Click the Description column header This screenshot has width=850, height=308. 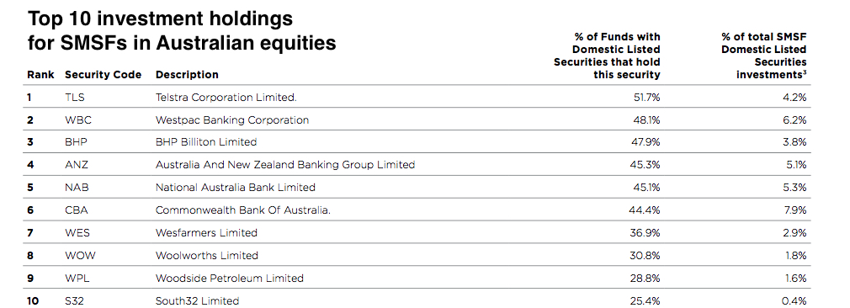click(187, 75)
